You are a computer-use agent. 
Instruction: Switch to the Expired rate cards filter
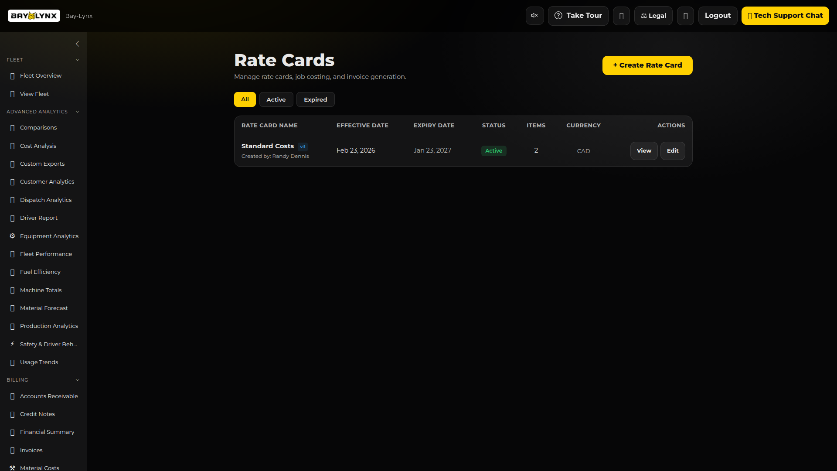[x=315, y=99]
